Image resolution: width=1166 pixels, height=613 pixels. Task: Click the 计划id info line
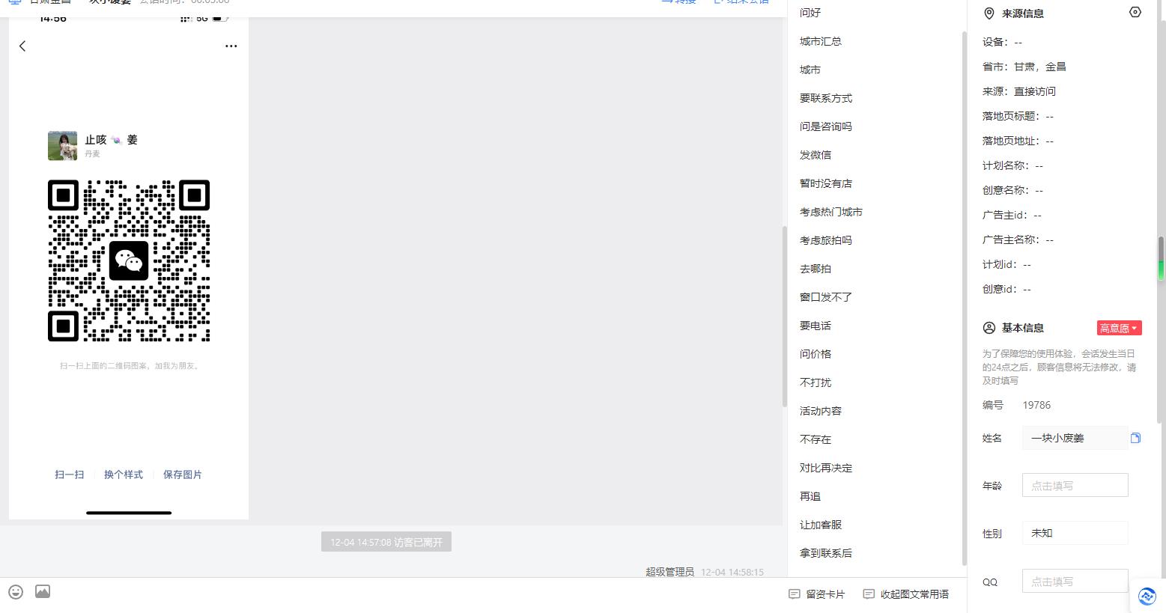click(x=1006, y=264)
